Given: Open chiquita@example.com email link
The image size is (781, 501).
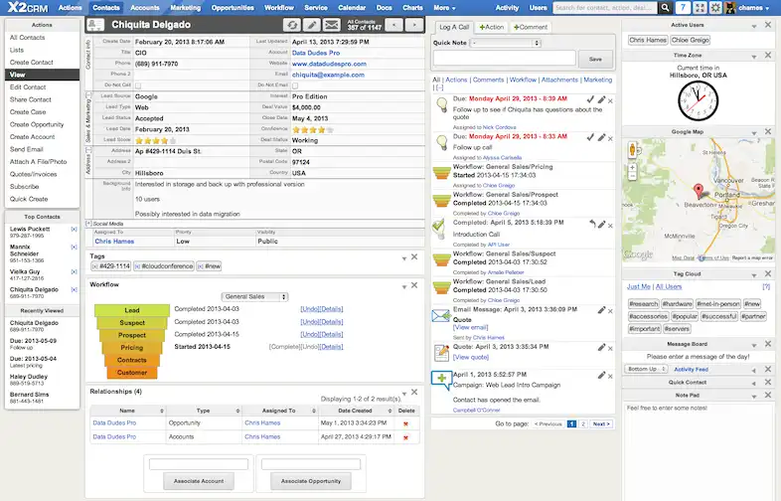Looking at the screenshot, I should tap(328, 75).
